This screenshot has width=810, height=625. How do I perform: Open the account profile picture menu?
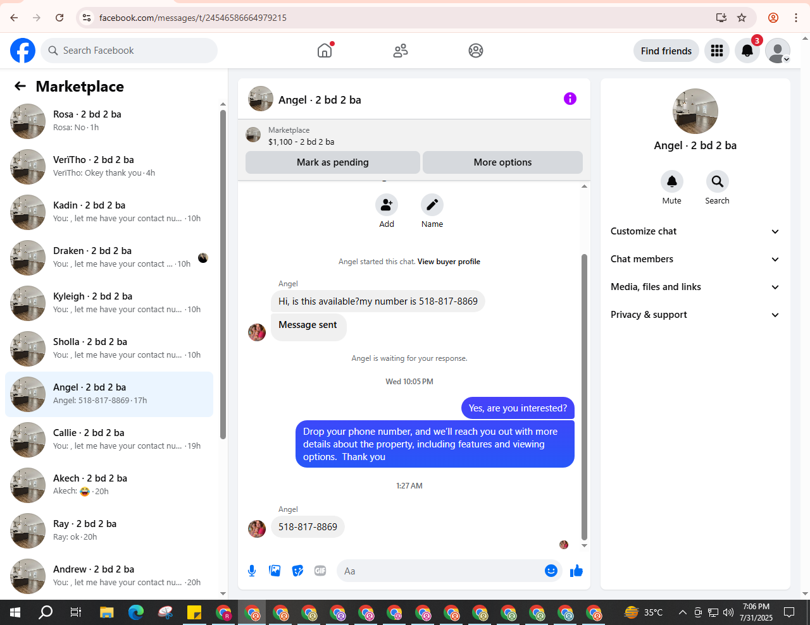(x=778, y=51)
